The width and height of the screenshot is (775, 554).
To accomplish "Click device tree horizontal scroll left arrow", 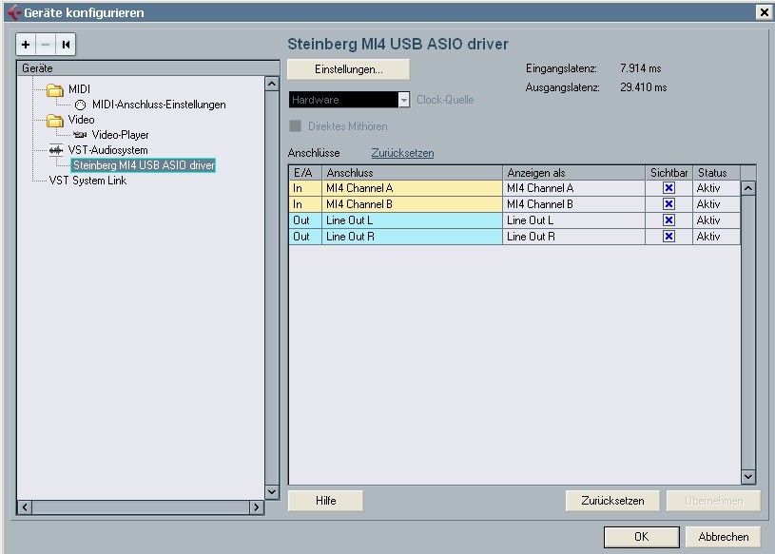I will (25, 507).
